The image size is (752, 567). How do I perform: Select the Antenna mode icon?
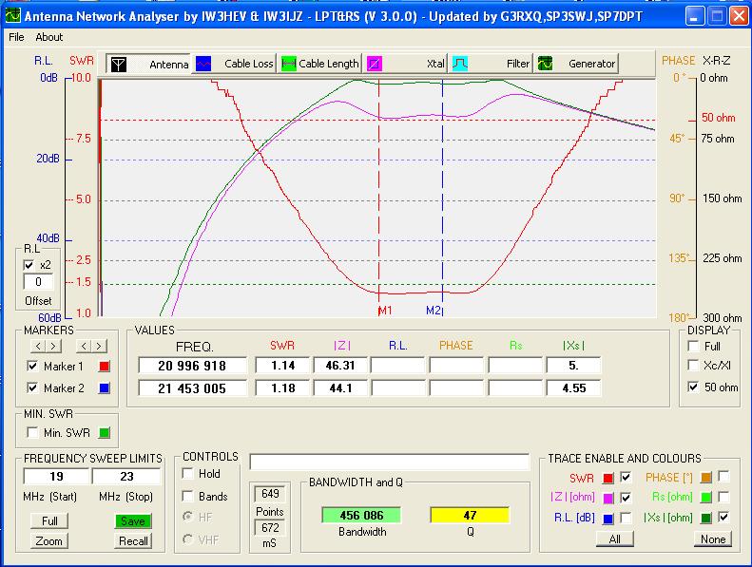point(118,64)
